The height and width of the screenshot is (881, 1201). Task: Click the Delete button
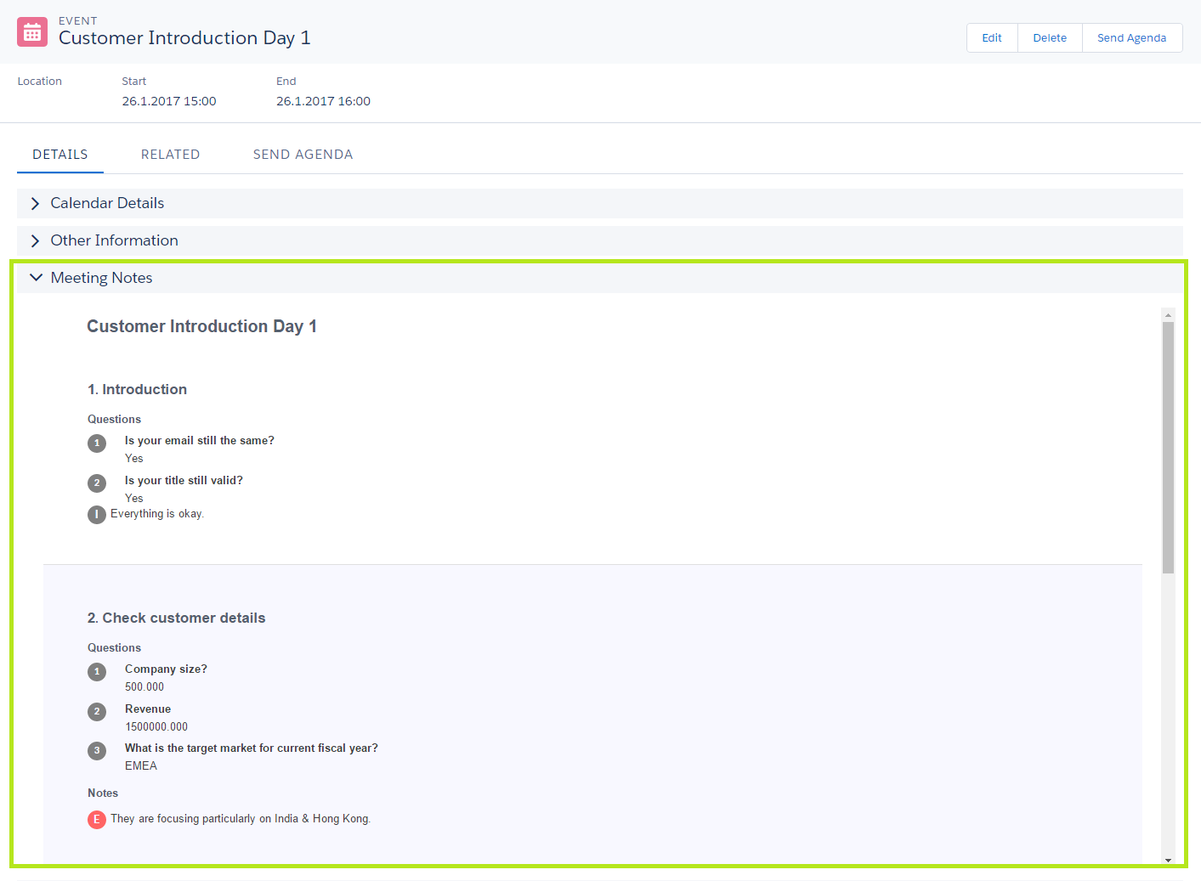pyautogui.click(x=1050, y=38)
